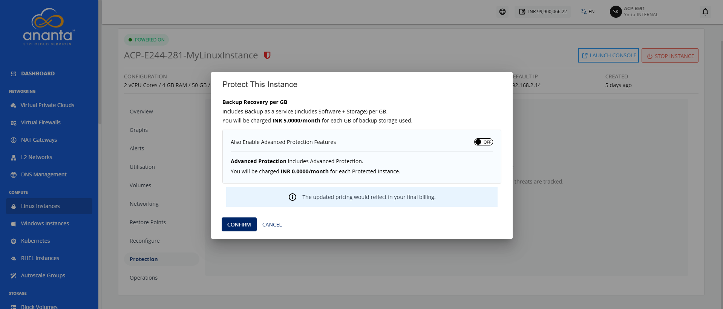Switch to the Operations tab
The height and width of the screenshot is (309, 723).
[144, 278]
